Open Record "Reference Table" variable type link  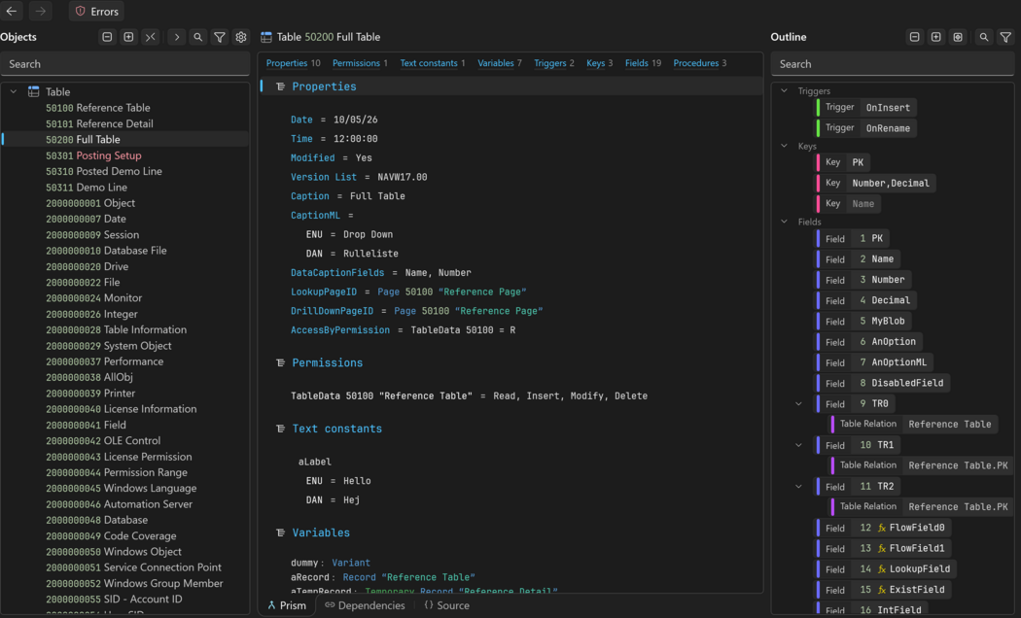[x=409, y=577]
